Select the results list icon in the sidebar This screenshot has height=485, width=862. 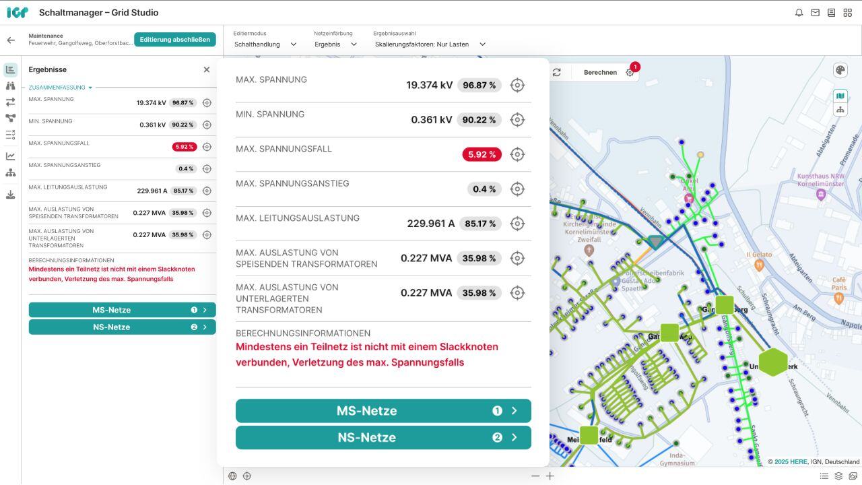point(11,69)
